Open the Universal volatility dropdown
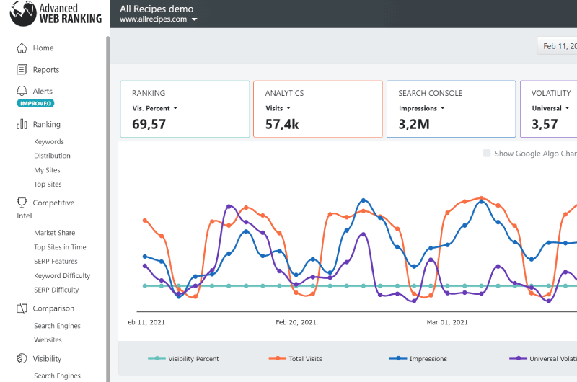The width and height of the screenshot is (577, 382). (x=550, y=108)
